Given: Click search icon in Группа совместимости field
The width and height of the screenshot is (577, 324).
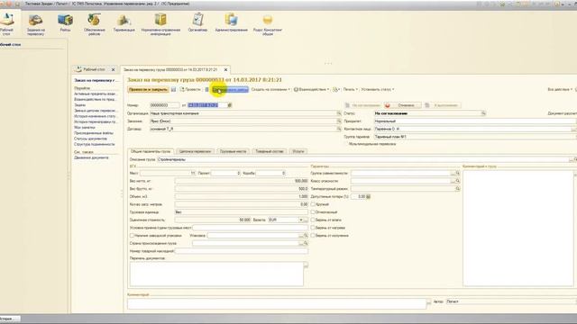Looking at the screenshot, I should pyautogui.click(x=457, y=173).
